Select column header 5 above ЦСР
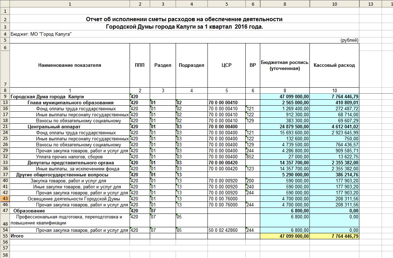Image resolution: width=393 pixels, height=258 pixels. (x=226, y=4)
